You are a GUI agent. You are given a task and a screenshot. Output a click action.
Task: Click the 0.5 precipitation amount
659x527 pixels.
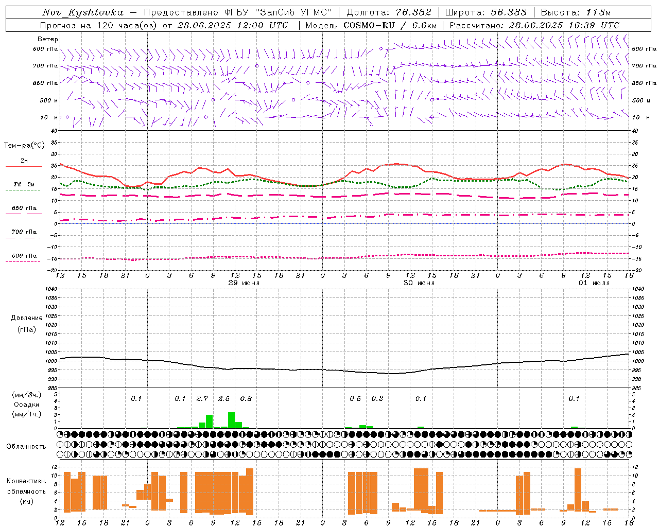[355, 399]
